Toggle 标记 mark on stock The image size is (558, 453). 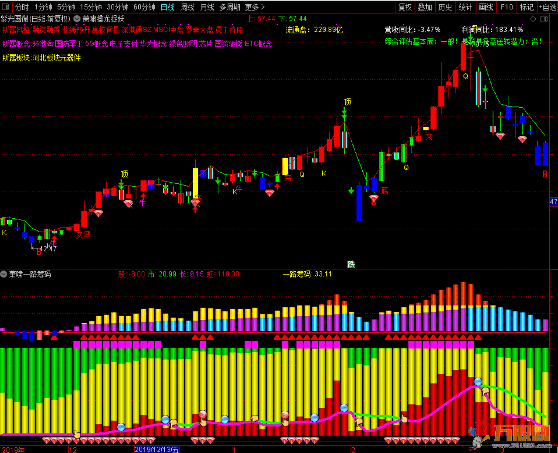tap(527, 7)
